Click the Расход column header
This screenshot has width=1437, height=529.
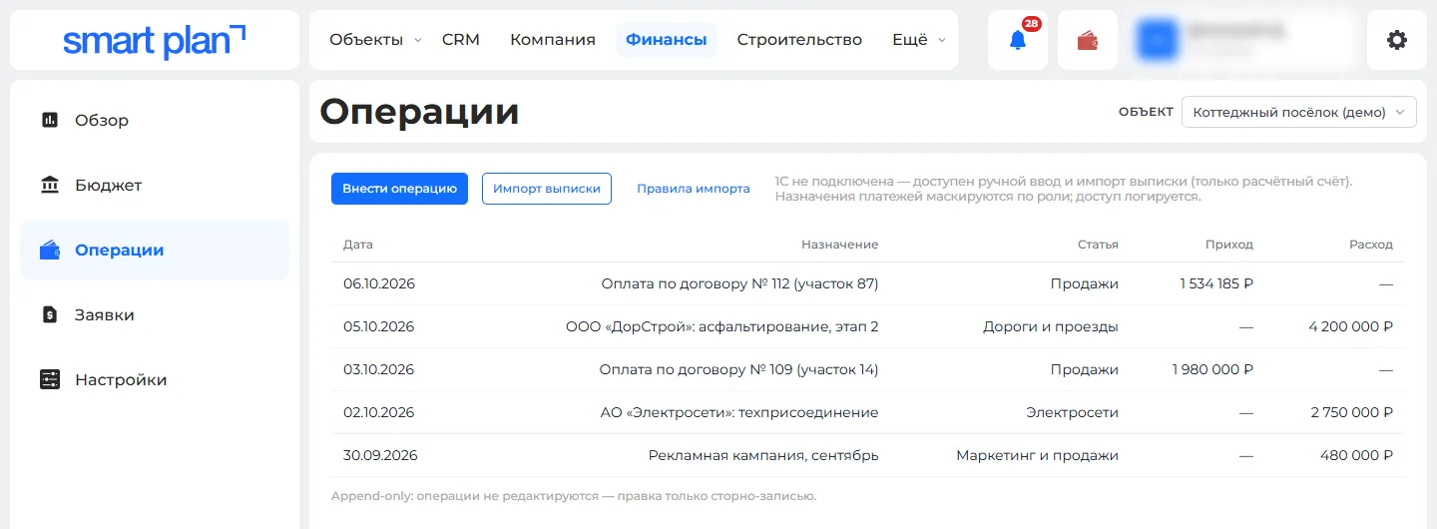(x=1371, y=245)
